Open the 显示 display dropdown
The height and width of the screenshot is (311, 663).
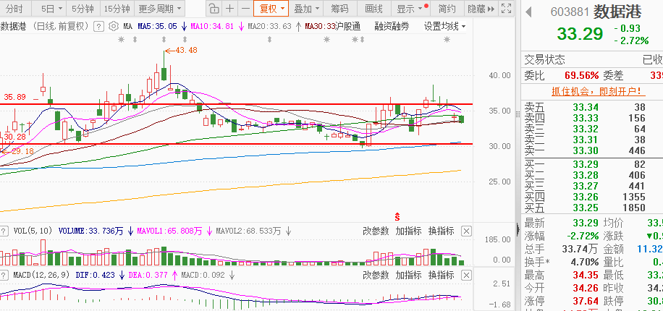click(410, 9)
